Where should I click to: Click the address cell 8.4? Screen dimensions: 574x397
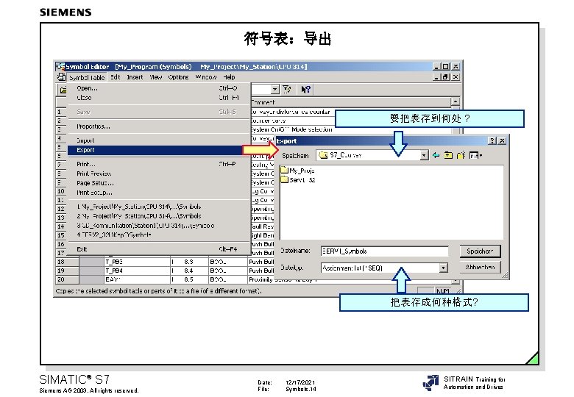189,271
